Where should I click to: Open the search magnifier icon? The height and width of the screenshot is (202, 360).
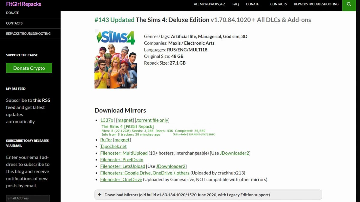click(x=349, y=4)
